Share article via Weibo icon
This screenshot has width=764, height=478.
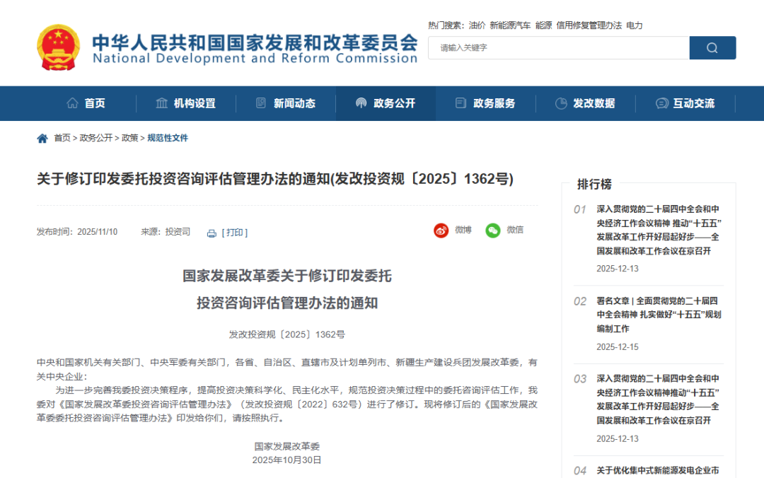coord(441,230)
